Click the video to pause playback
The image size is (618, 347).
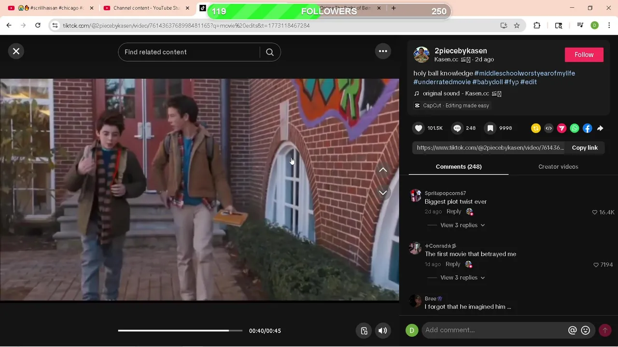point(199,189)
